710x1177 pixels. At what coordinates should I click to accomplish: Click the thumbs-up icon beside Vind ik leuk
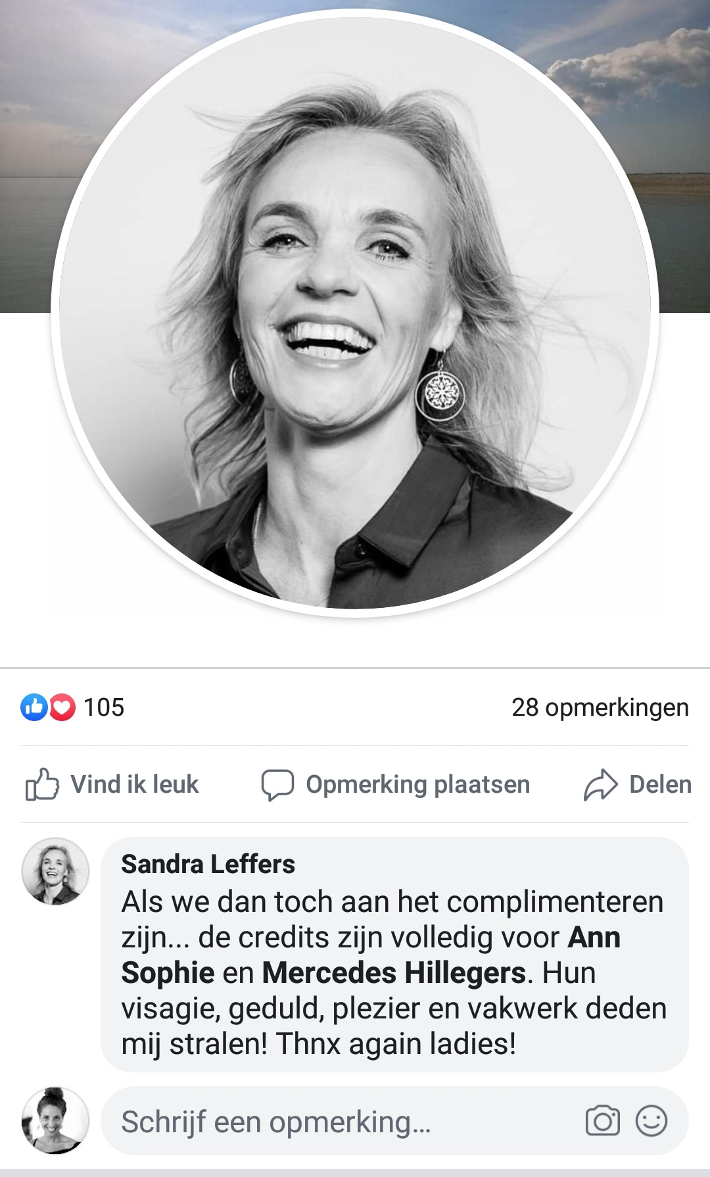click(42, 784)
